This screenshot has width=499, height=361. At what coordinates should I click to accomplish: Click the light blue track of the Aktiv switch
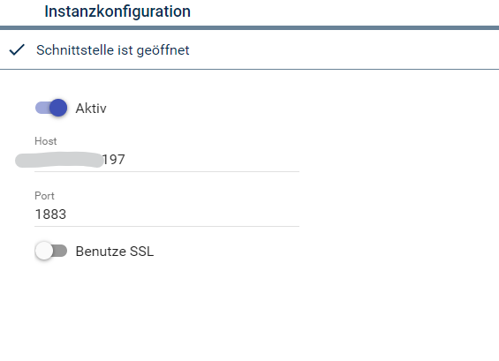42,108
